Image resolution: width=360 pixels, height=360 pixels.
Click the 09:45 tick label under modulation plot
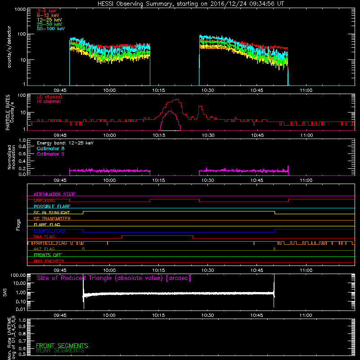tap(60, 180)
